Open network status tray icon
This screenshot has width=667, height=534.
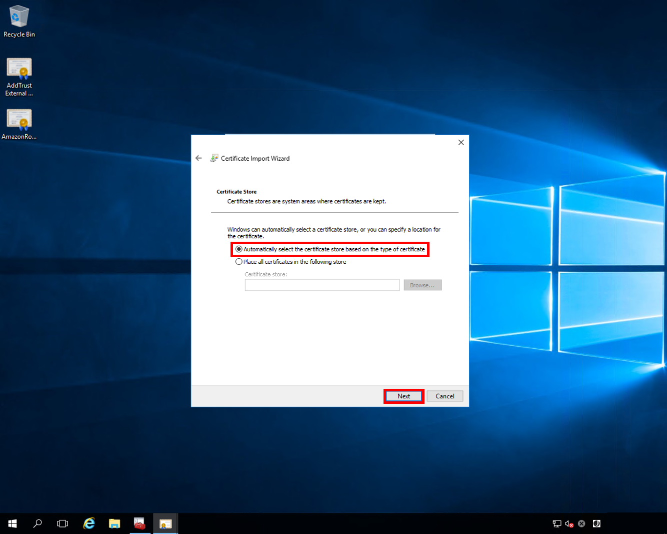557,523
